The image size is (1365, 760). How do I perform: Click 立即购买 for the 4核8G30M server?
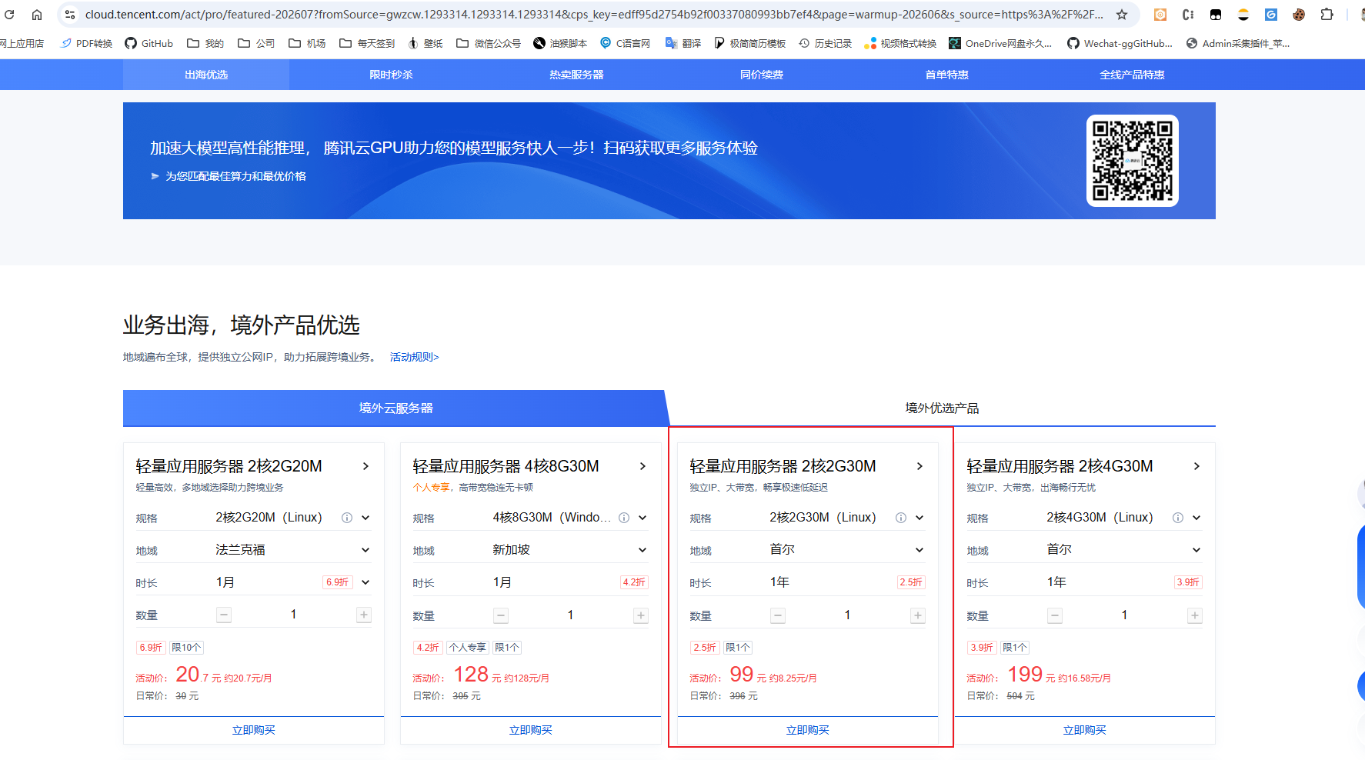(x=531, y=730)
